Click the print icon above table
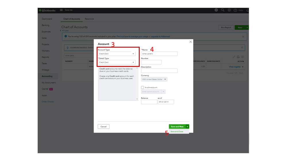 pyautogui.click(x=238, y=57)
